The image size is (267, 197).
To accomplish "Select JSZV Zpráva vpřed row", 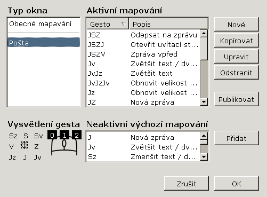I will click(x=143, y=54).
